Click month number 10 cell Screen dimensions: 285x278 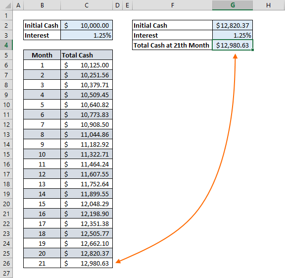(x=42, y=154)
